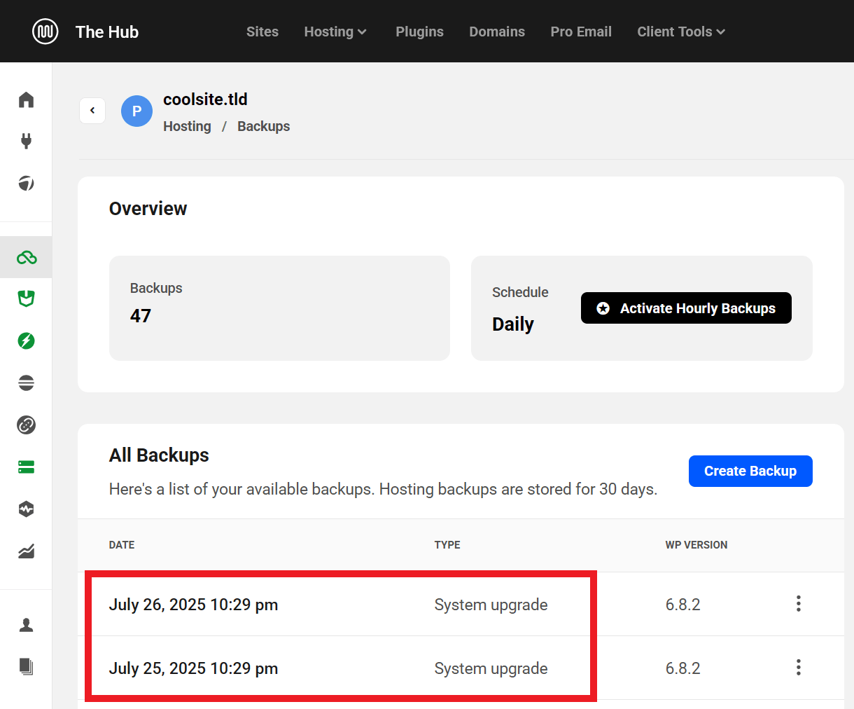Click System upgrade type in July 25 row

coord(491,668)
